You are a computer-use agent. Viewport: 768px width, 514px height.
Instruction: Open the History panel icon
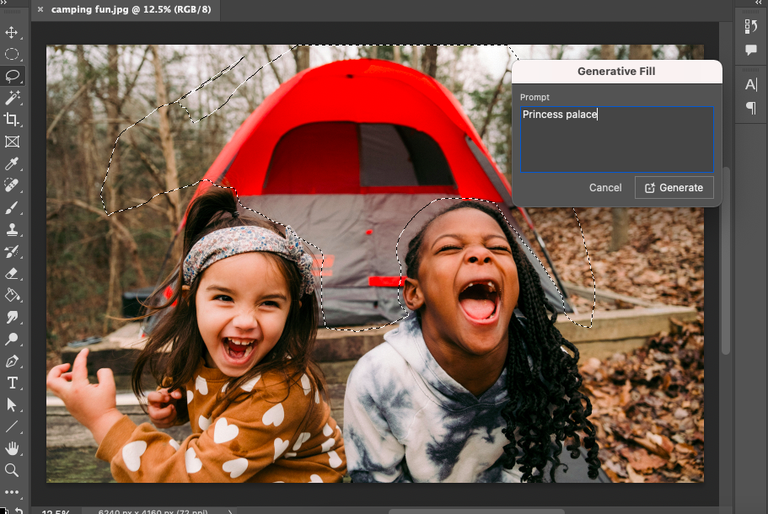[x=751, y=27]
